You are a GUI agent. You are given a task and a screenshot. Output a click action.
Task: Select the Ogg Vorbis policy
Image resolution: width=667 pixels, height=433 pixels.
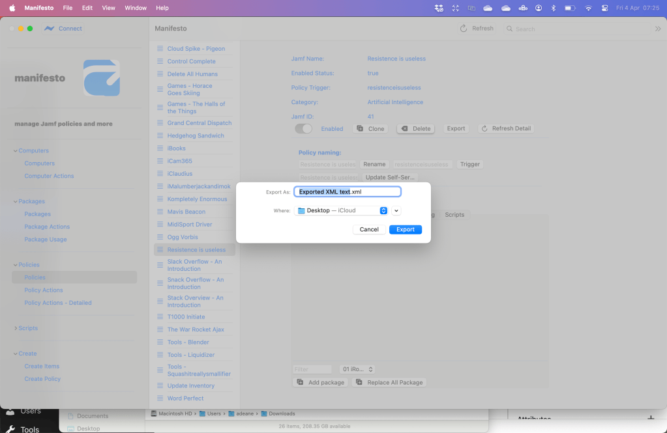[x=183, y=237]
